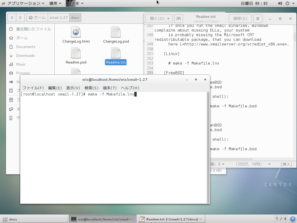The width and height of the screenshot is (297, 223).
Task: Click the server connect icon in sidebar
Action: (x=11, y=118)
